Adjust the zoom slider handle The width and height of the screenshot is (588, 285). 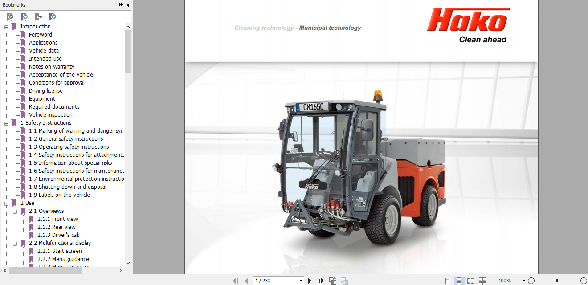pyautogui.click(x=557, y=281)
